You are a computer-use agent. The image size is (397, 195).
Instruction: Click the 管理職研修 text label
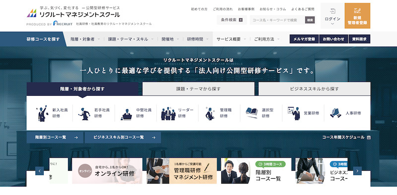point(226,113)
